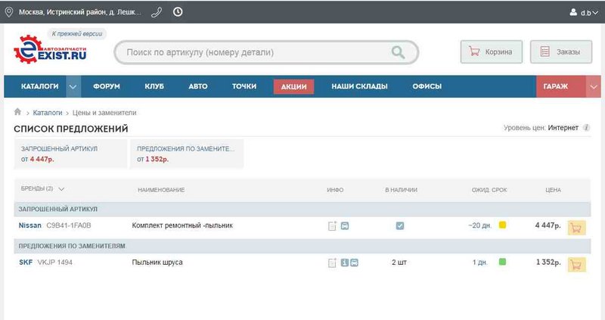Click the Наименование column header
605x320 pixels.
click(161, 190)
